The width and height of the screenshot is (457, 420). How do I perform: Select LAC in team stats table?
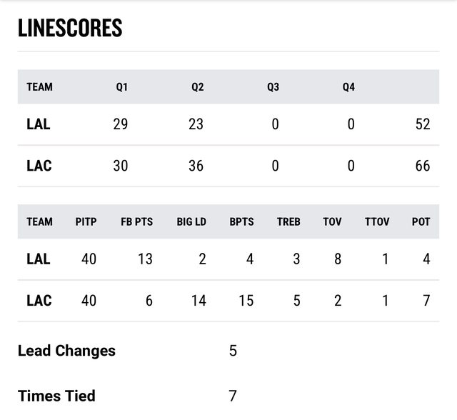click(x=39, y=301)
